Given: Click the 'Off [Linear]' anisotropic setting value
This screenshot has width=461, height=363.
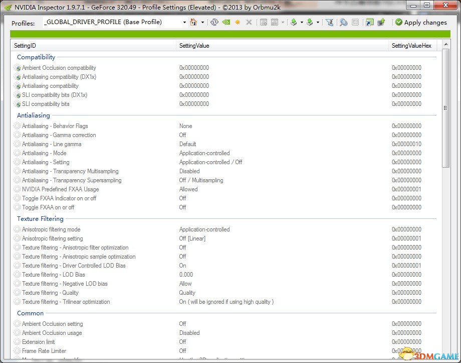Looking at the screenshot, I should [192, 238].
